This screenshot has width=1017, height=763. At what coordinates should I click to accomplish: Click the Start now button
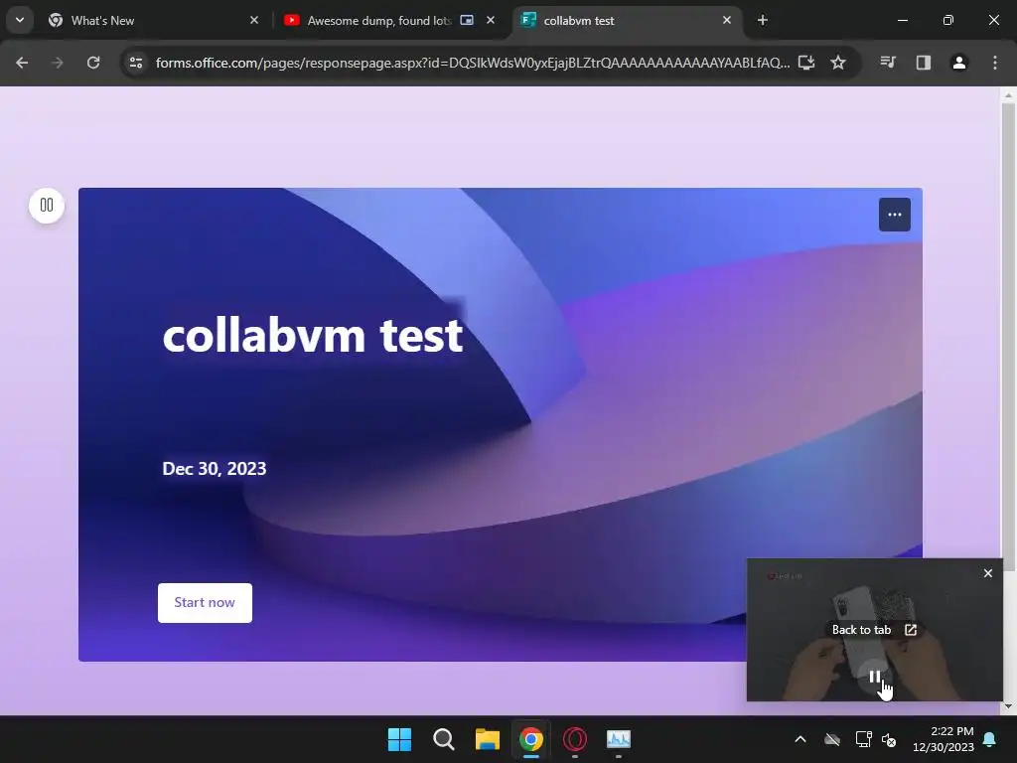click(205, 603)
